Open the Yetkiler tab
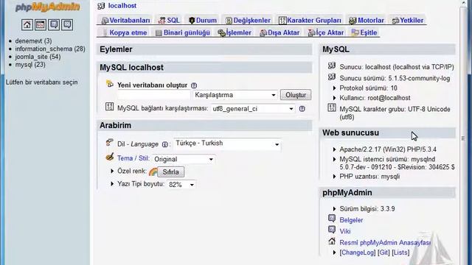The image size is (472, 265). pyautogui.click(x=408, y=21)
